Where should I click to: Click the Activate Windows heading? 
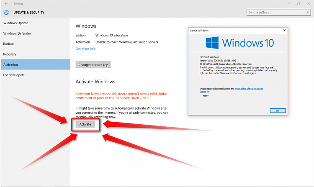(x=95, y=82)
